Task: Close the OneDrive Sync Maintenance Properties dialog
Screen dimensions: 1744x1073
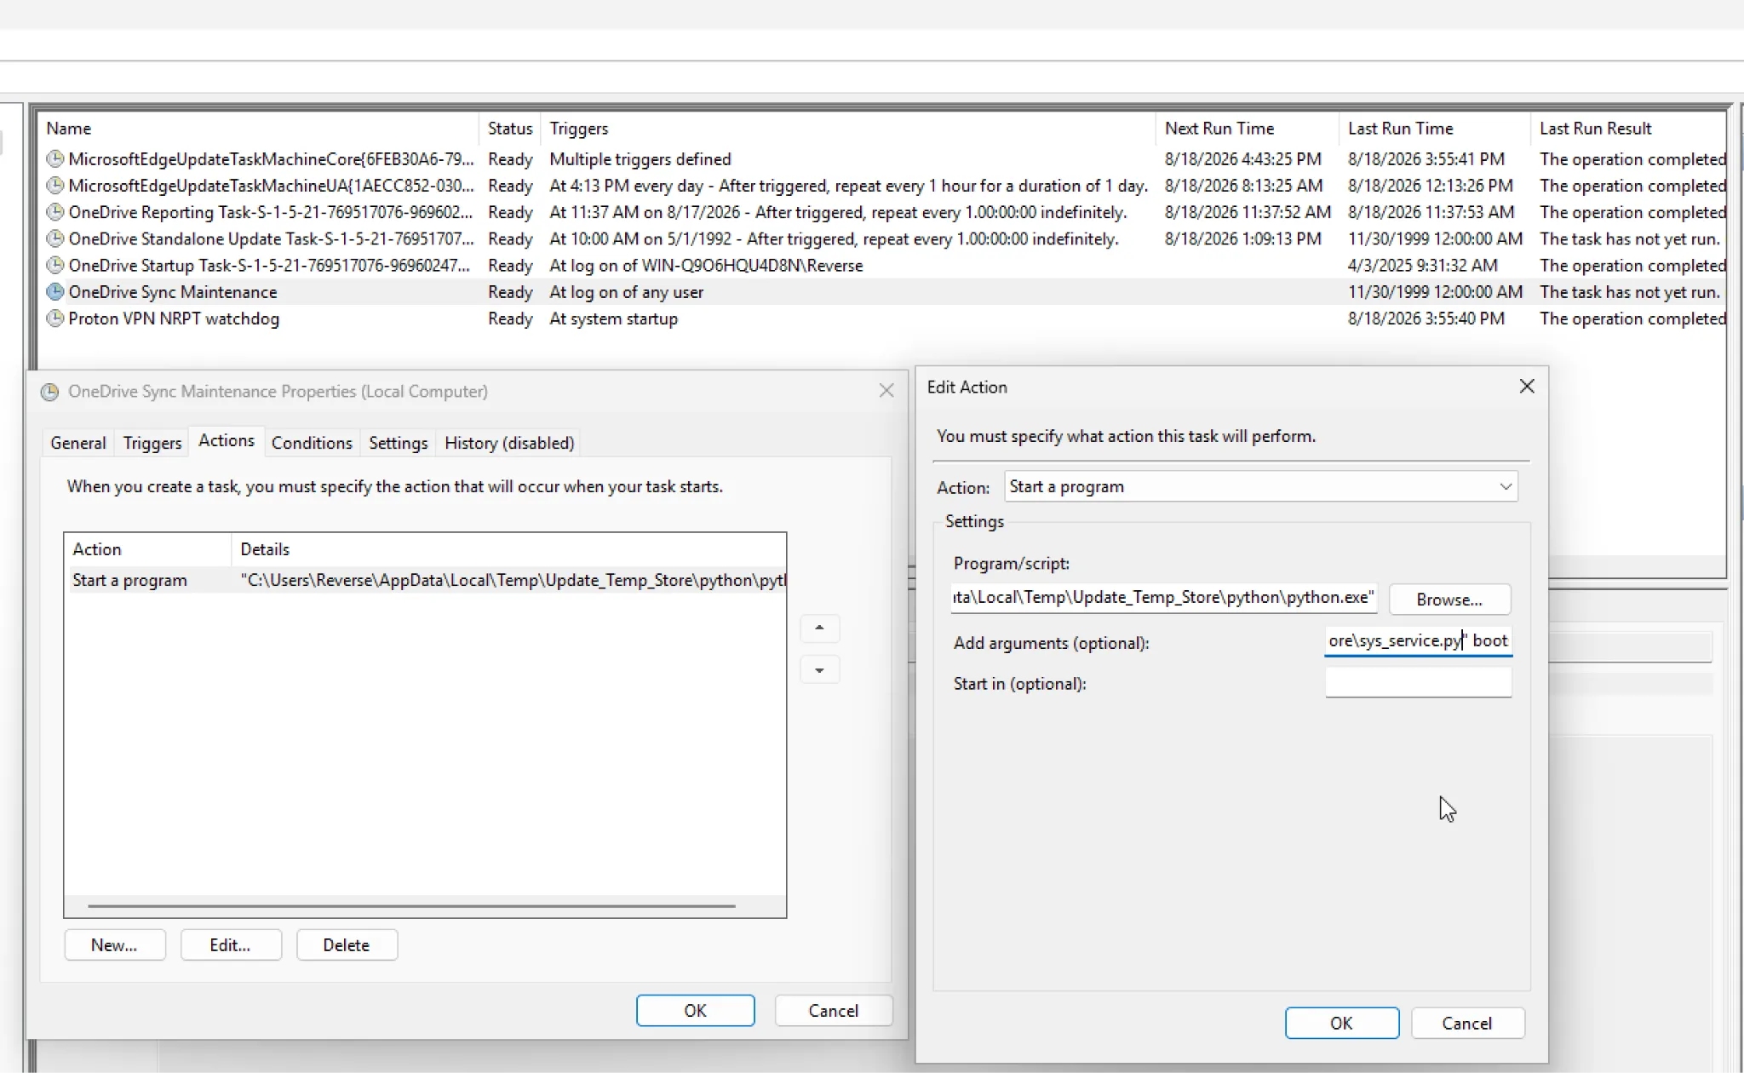Action: tap(886, 390)
